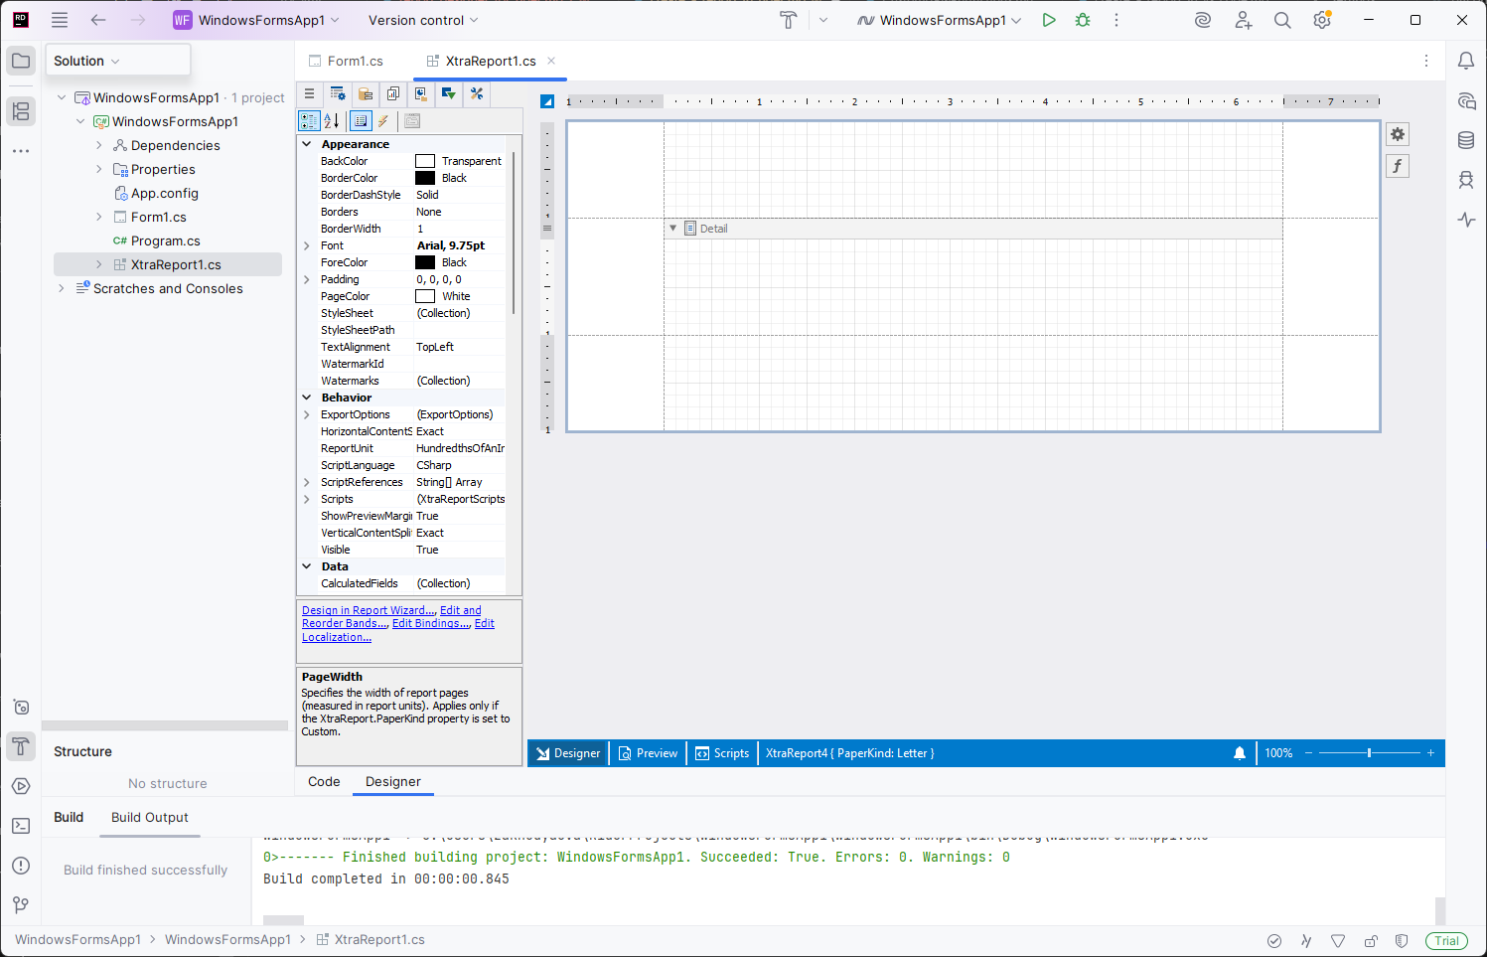Collapse the Detail band header arrow
Screen dimensions: 1487x957
[x=674, y=228]
